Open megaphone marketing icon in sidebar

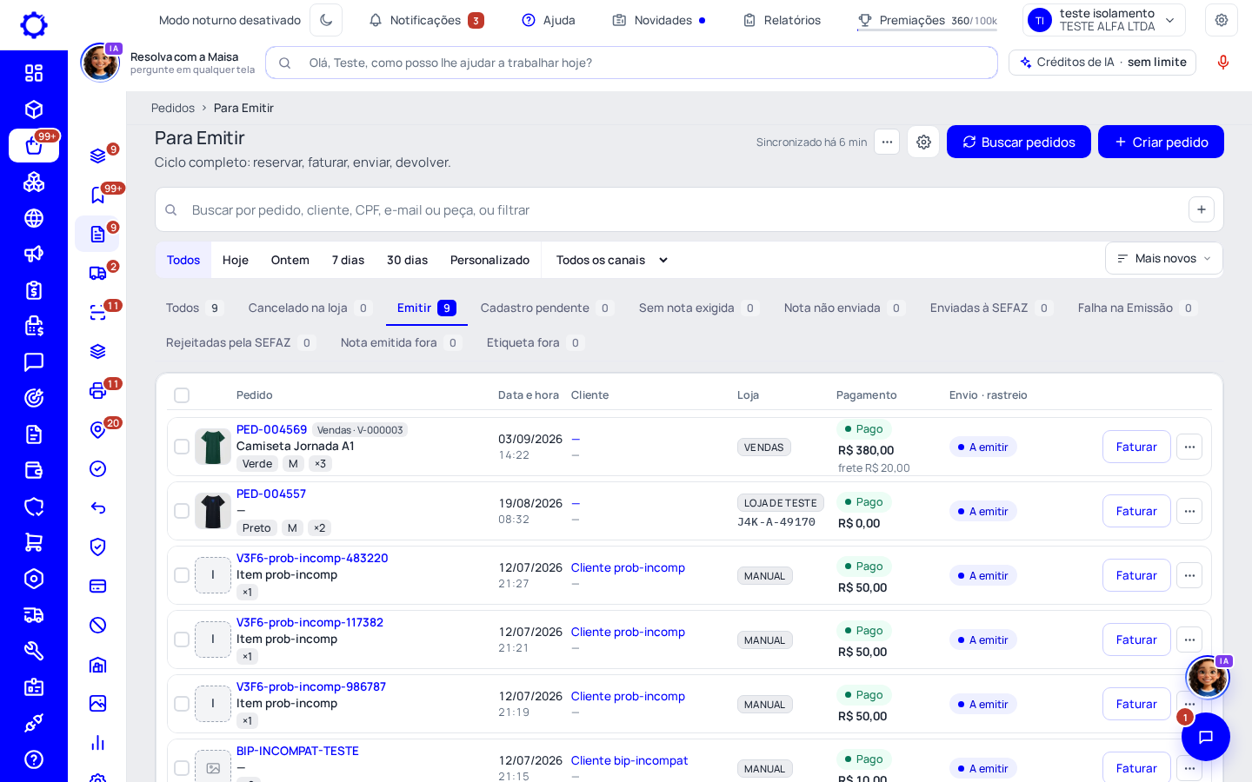pyautogui.click(x=34, y=254)
